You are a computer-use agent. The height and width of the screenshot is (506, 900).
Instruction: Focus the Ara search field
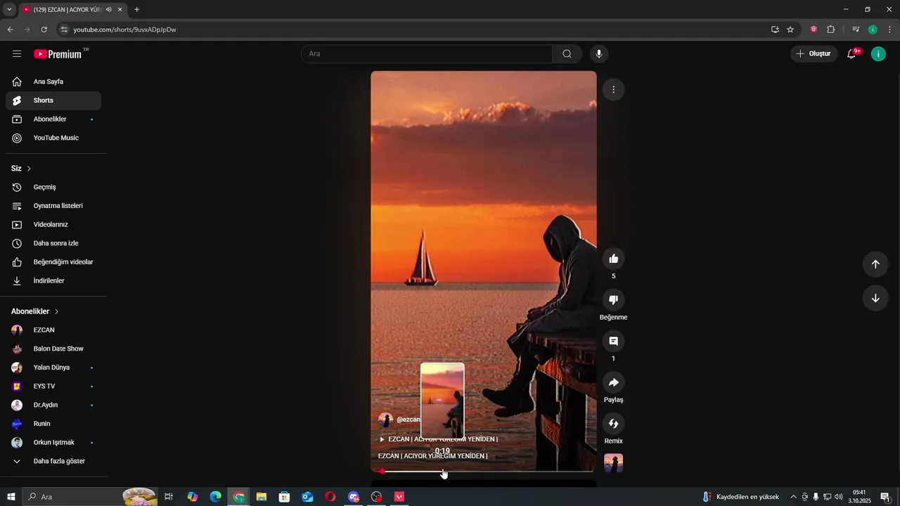coord(427,53)
